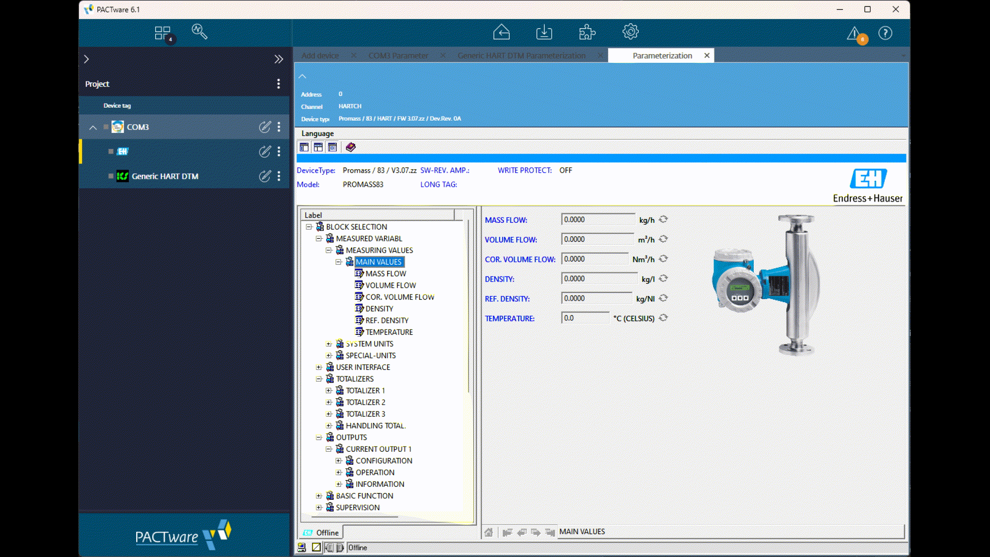Click the third layout view icon under Language
Viewport: 990px width, 557px height.
tap(333, 148)
